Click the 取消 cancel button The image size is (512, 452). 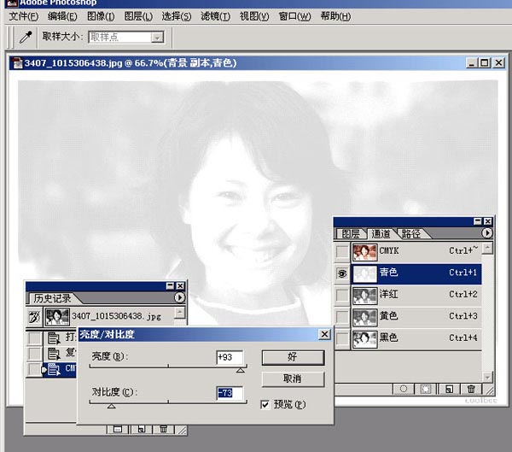[x=292, y=378]
